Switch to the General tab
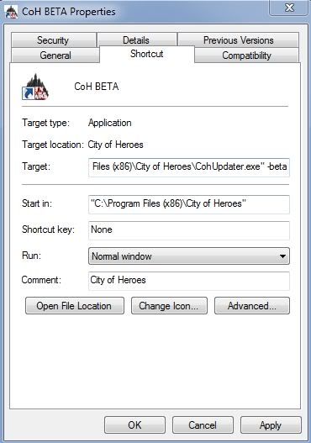Viewport: 311px width, 443px height. [x=55, y=55]
